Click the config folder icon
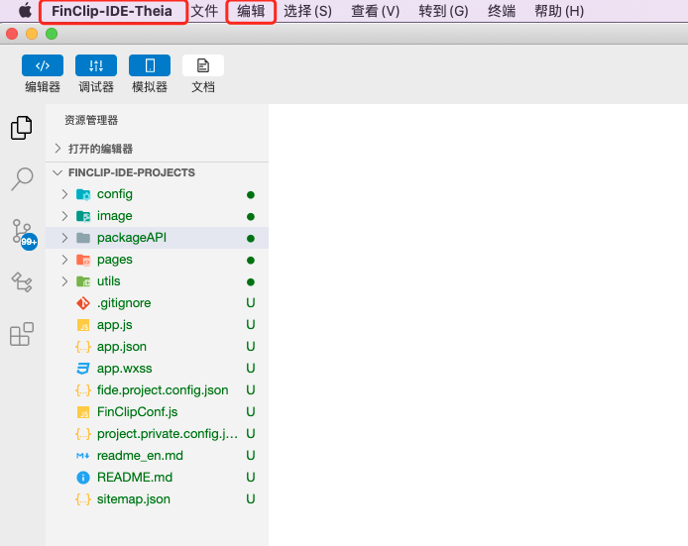The width and height of the screenshot is (688, 546). tap(83, 194)
